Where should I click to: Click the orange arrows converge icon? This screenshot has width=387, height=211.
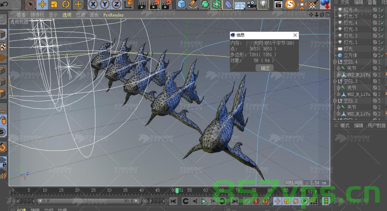(302, 5)
